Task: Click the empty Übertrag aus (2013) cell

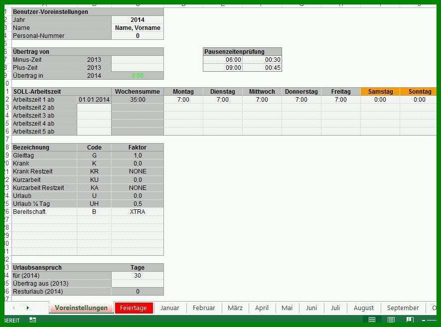Action: pyautogui.click(x=138, y=283)
